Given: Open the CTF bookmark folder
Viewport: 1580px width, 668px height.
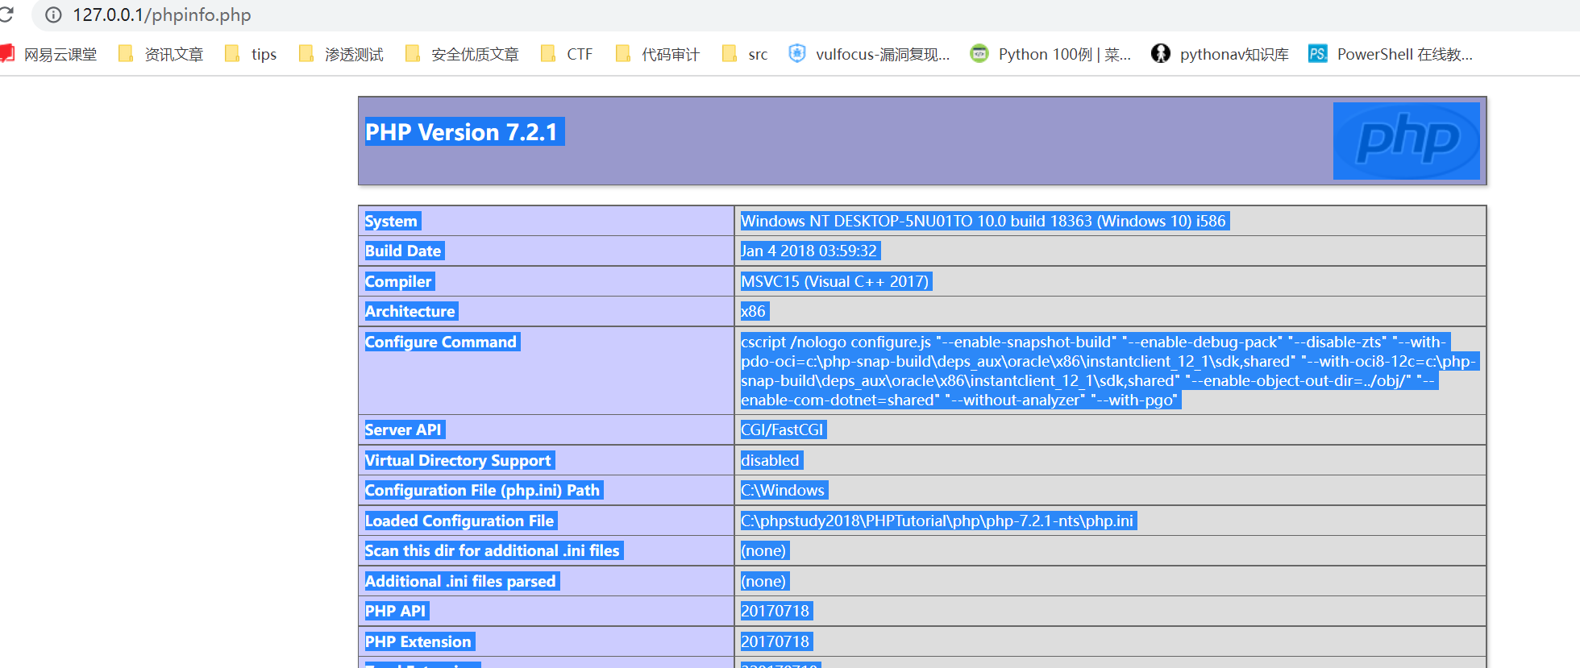Looking at the screenshot, I should 568,54.
